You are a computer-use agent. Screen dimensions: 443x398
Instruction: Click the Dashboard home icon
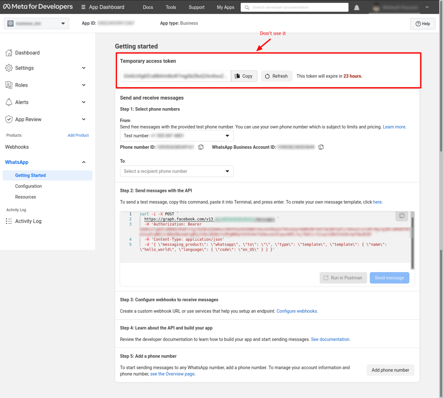pyautogui.click(x=9, y=53)
